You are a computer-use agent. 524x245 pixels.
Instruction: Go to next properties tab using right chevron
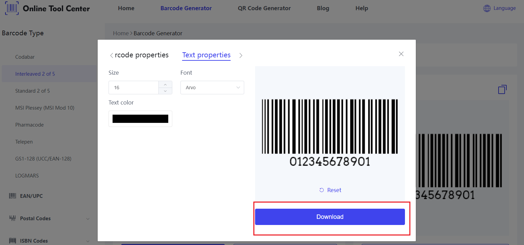point(241,55)
